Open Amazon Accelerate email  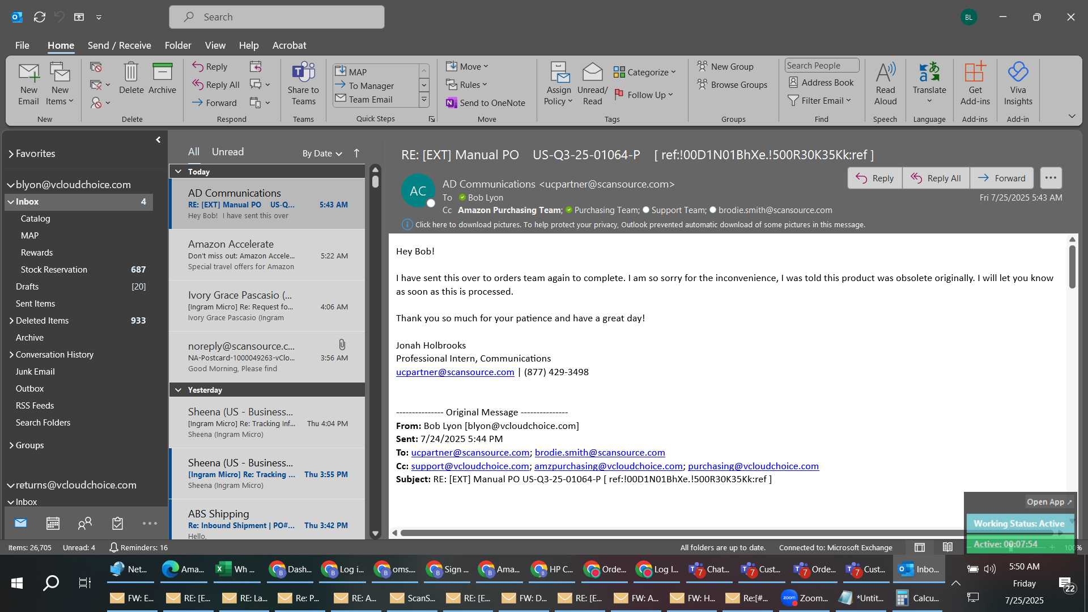pyautogui.click(x=267, y=255)
